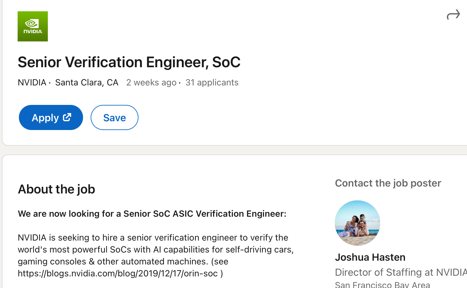Viewport: 467px width, 288px height.
Task: Click the About the job heading
Action: pyautogui.click(x=57, y=189)
